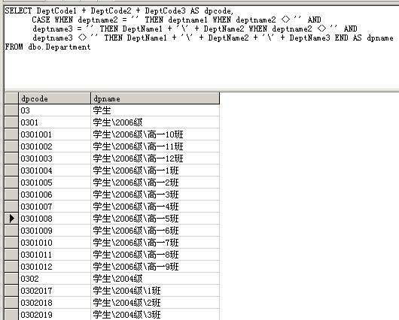The image size is (399, 320).
Task: Select cell with dpcode 0302019
Action: click(x=55, y=315)
